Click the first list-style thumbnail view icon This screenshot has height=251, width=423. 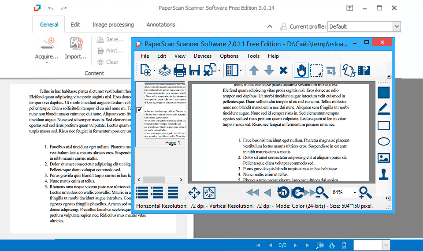pos(142,193)
